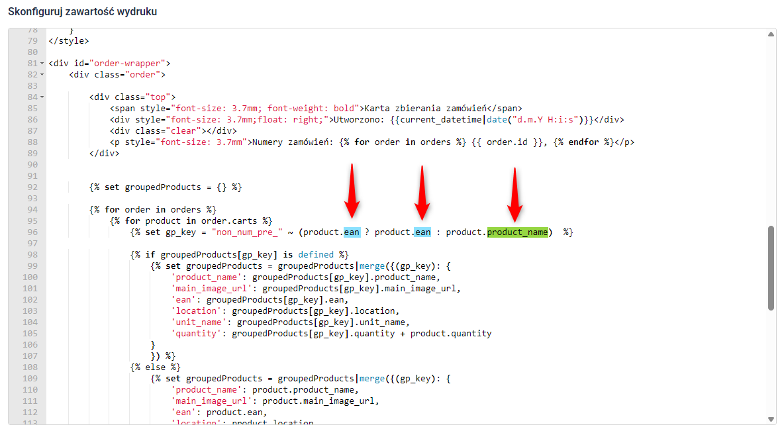The image size is (784, 433).
Task: Click the class value "order" on line 82
Action: coord(143,75)
